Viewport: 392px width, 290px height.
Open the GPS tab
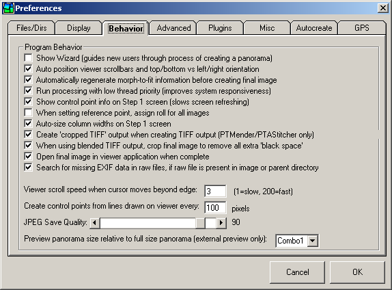[x=362, y=28]
